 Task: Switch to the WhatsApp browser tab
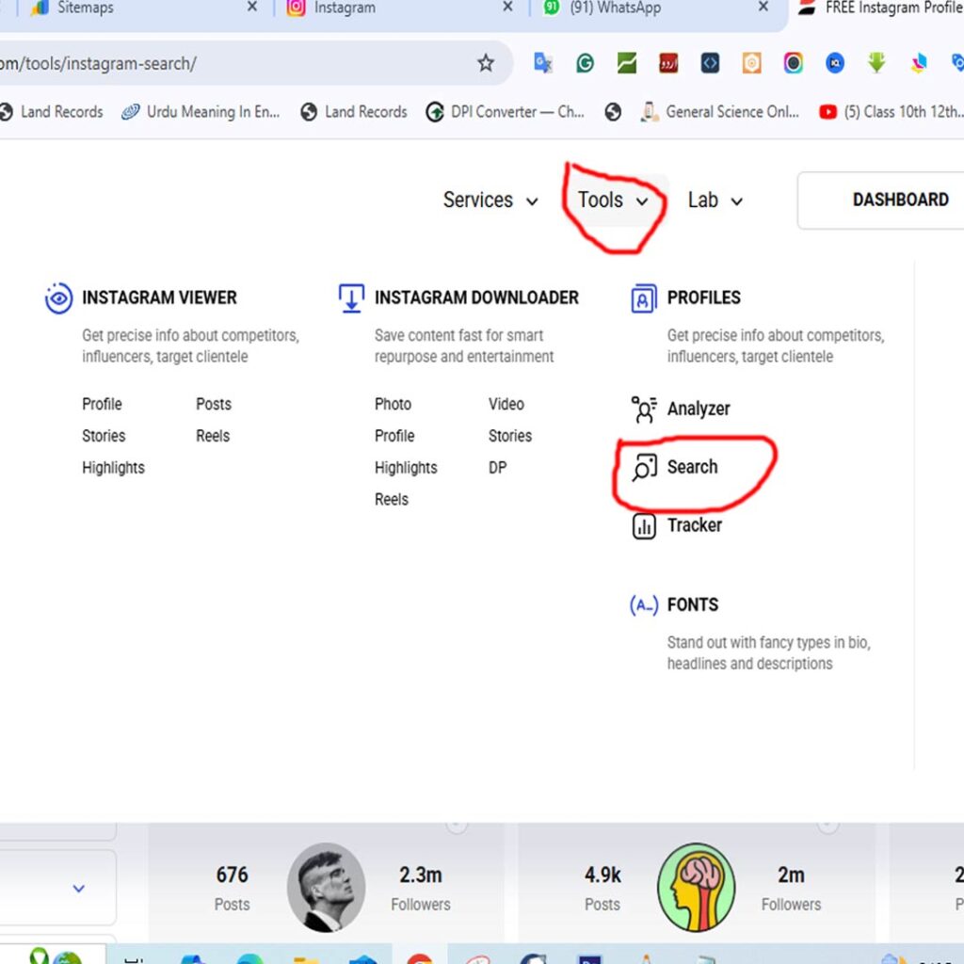coord(616,8)
